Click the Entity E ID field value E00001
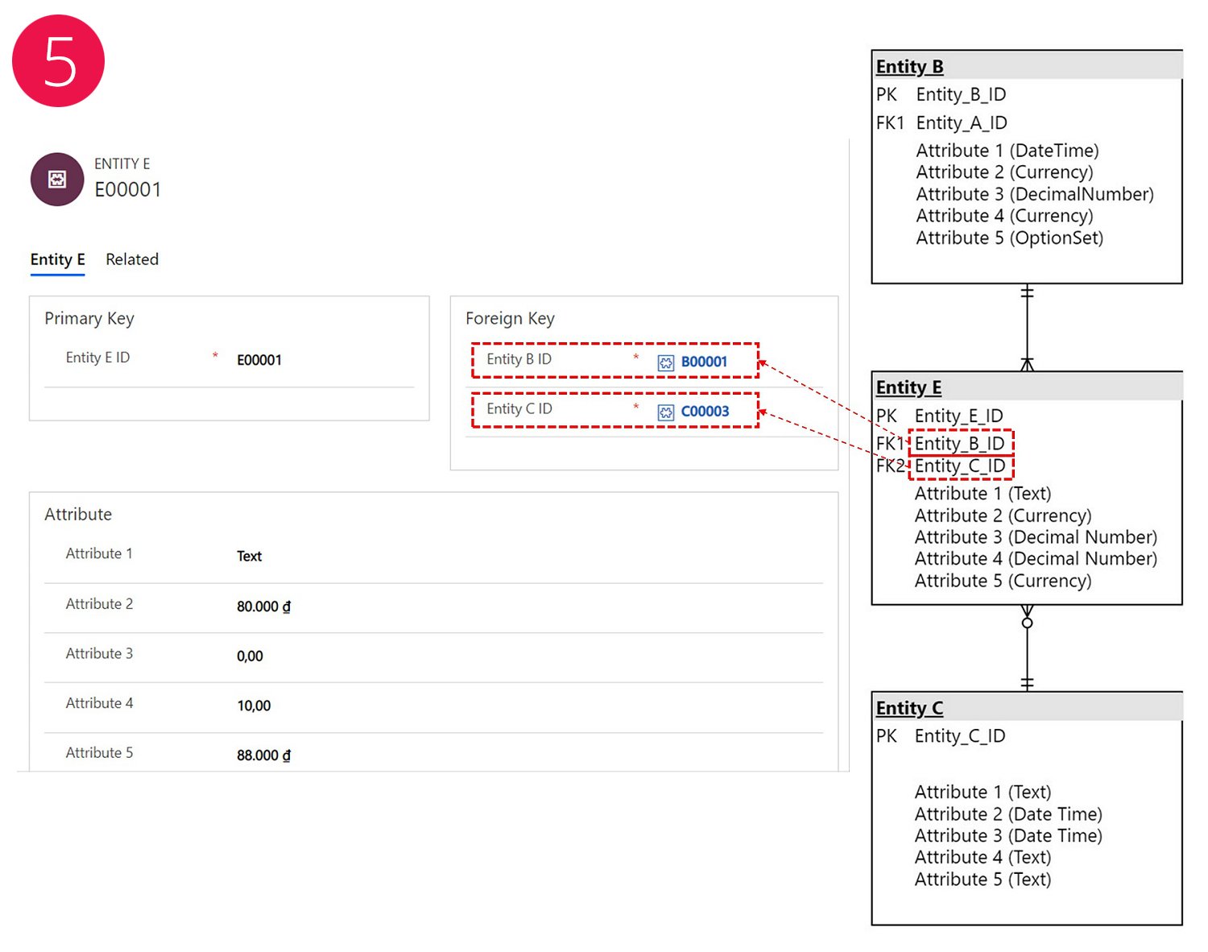Image resolution: width=1208 pixels, height=952 pixels. [259, 360]
